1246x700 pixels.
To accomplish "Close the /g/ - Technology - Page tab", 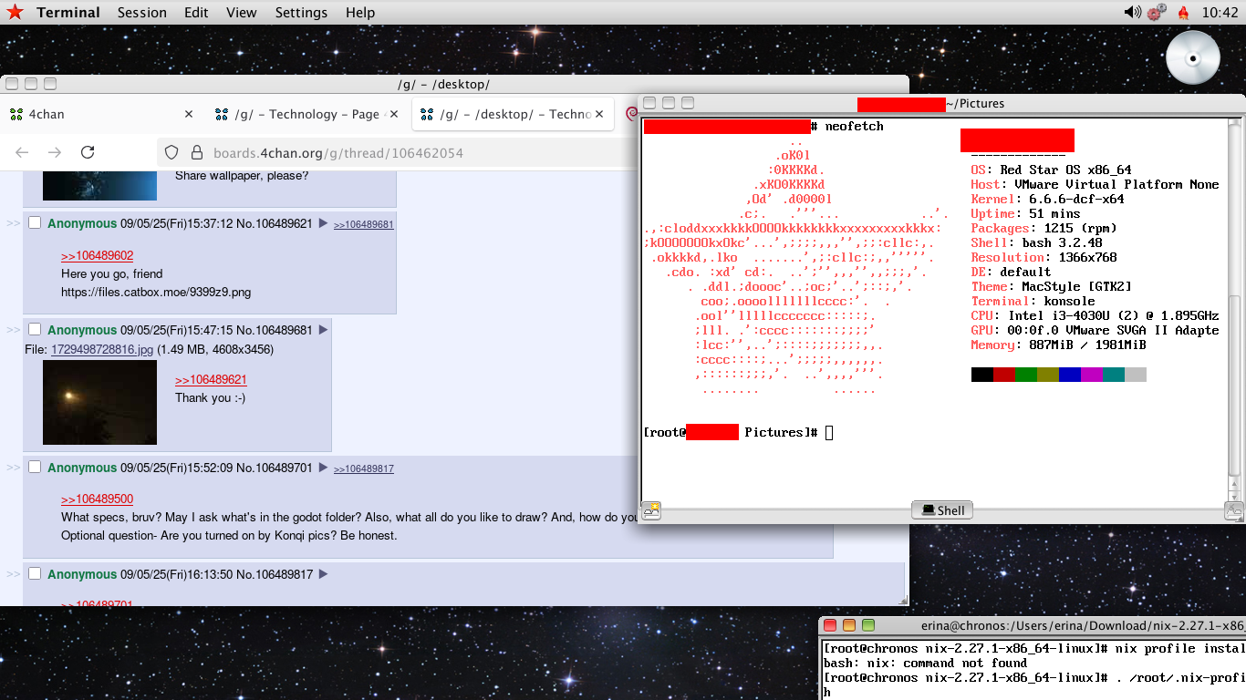I will pos(393,114).
